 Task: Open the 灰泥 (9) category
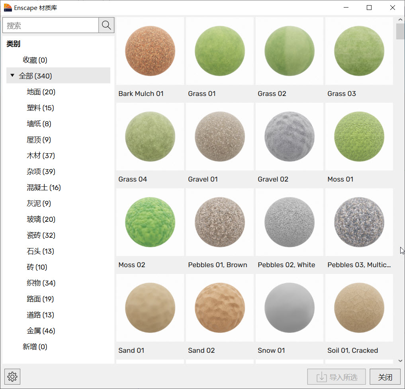tap(39, 203)
